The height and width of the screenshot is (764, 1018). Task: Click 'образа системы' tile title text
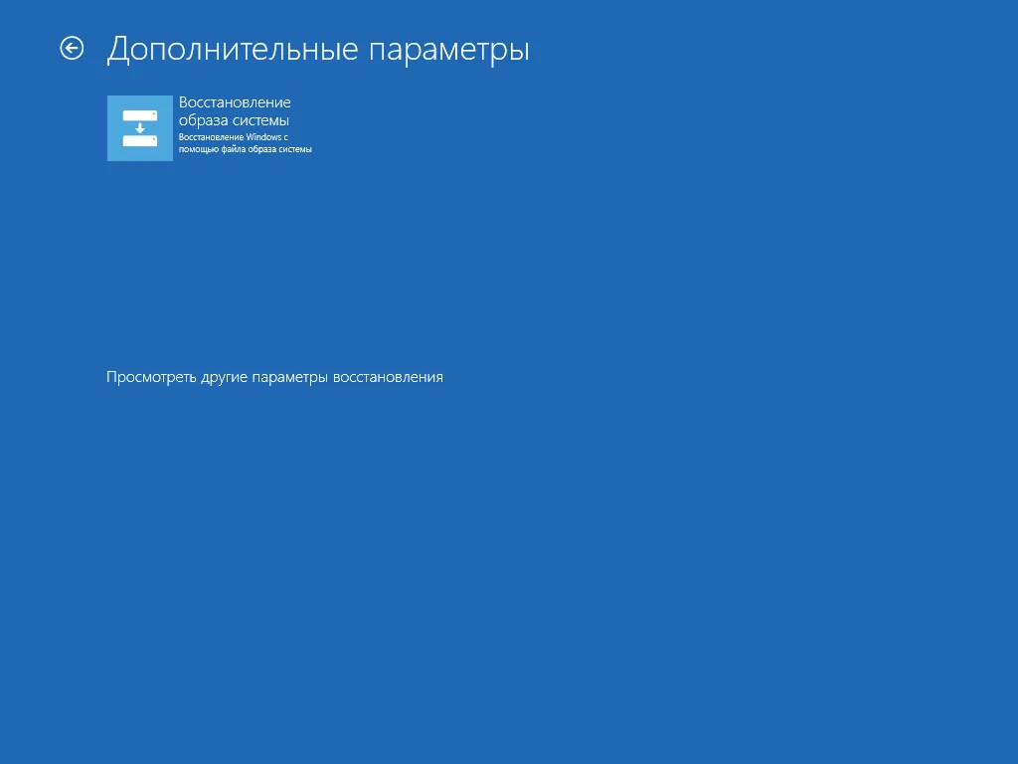[234, 120]
